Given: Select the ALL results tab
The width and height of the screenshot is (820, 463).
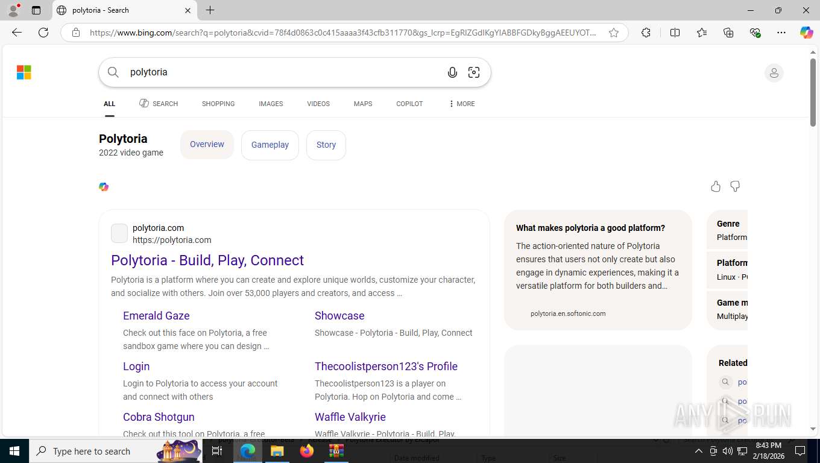Looking at the screenshot, I should coord(109,104).
